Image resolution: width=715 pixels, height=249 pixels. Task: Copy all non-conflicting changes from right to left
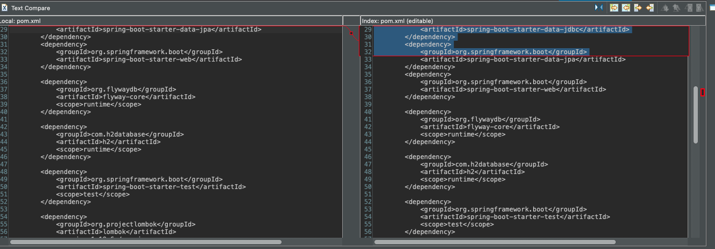(x=626, y=7)
